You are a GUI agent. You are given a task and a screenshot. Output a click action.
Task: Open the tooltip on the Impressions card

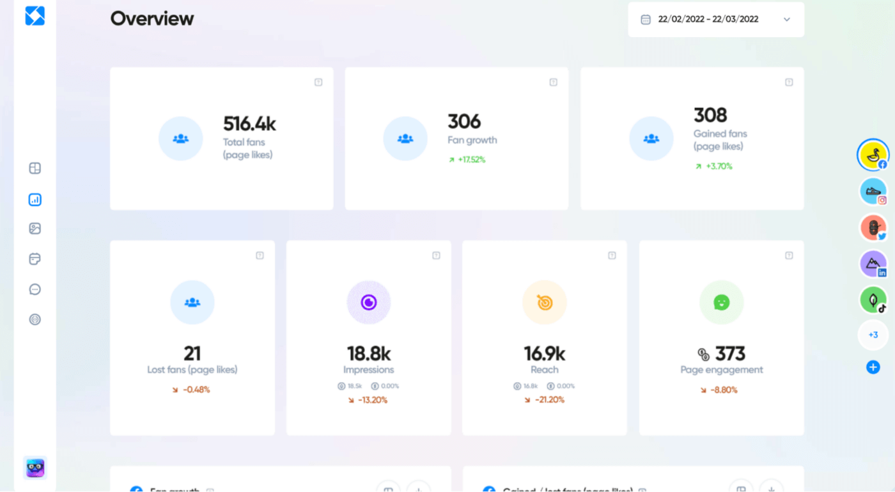(x=435, y=255)
